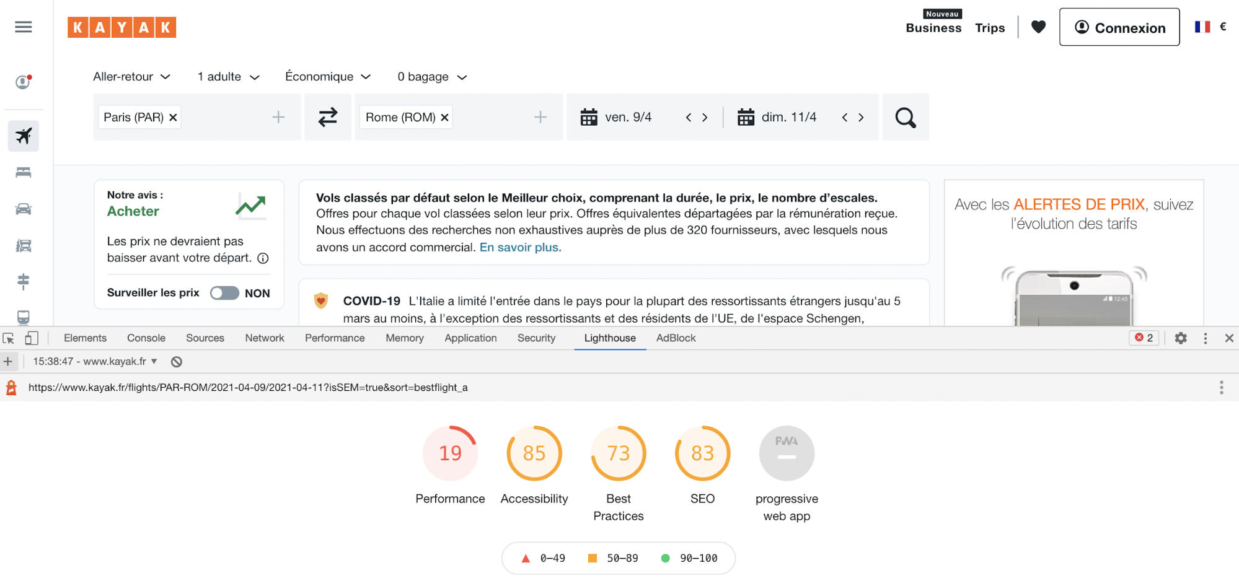Viewport: 1239px width, 586px height.
Task: Select the Explore signpost sidebar icon
Action: pos(23,281)
